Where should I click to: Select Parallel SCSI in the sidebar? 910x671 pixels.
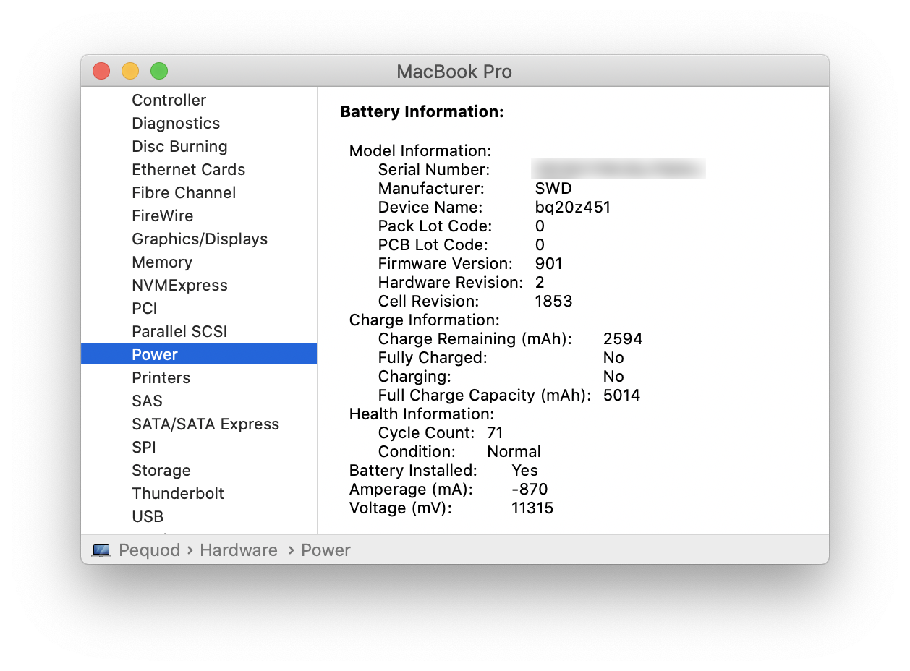(x=199, y=332)
